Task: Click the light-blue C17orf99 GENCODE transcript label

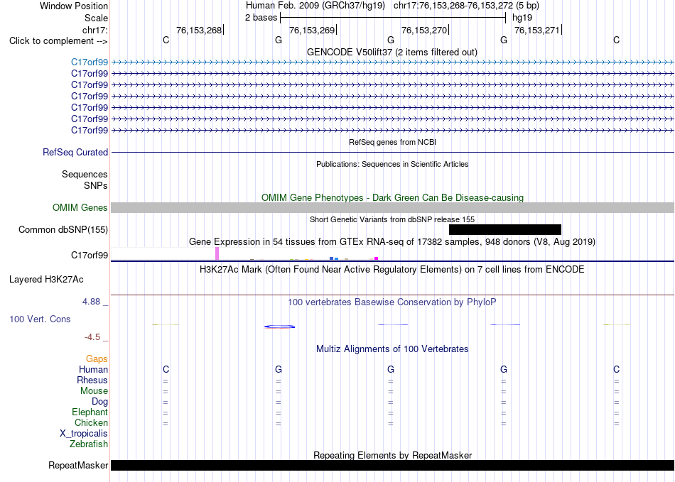Action: pos(90,62)
